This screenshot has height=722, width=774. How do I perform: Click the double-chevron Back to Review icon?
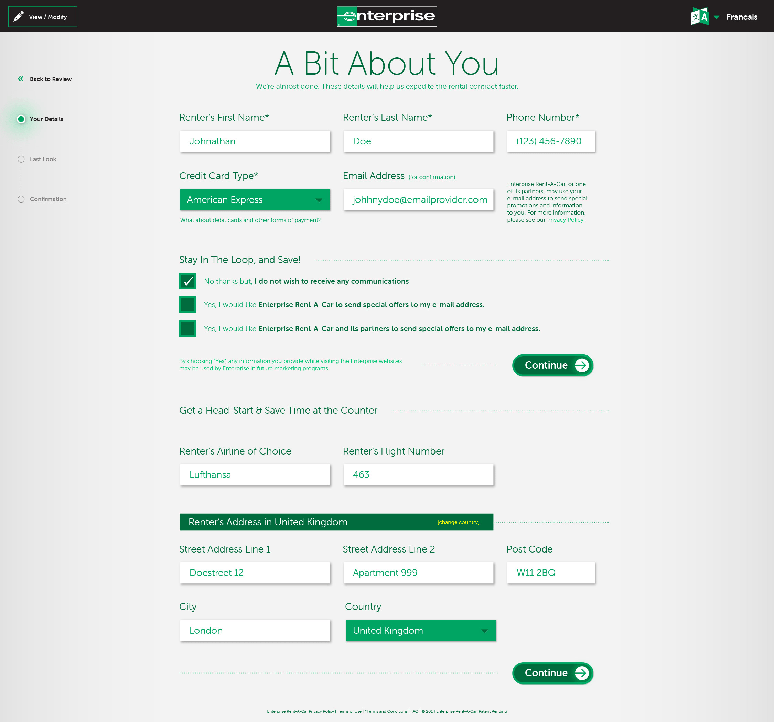(x=21, y=79)
